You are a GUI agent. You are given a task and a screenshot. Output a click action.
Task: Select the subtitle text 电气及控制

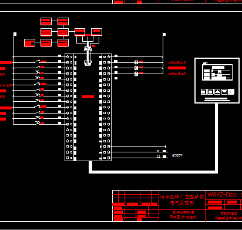tap(182, 202)
